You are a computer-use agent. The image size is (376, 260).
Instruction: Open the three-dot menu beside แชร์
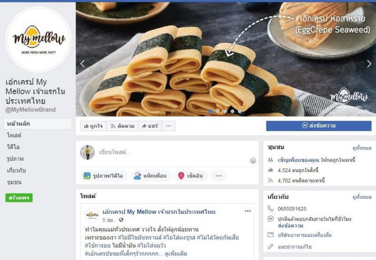(x=168, y=126)
